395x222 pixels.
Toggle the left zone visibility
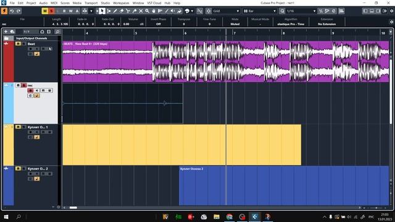coord(365,11)
